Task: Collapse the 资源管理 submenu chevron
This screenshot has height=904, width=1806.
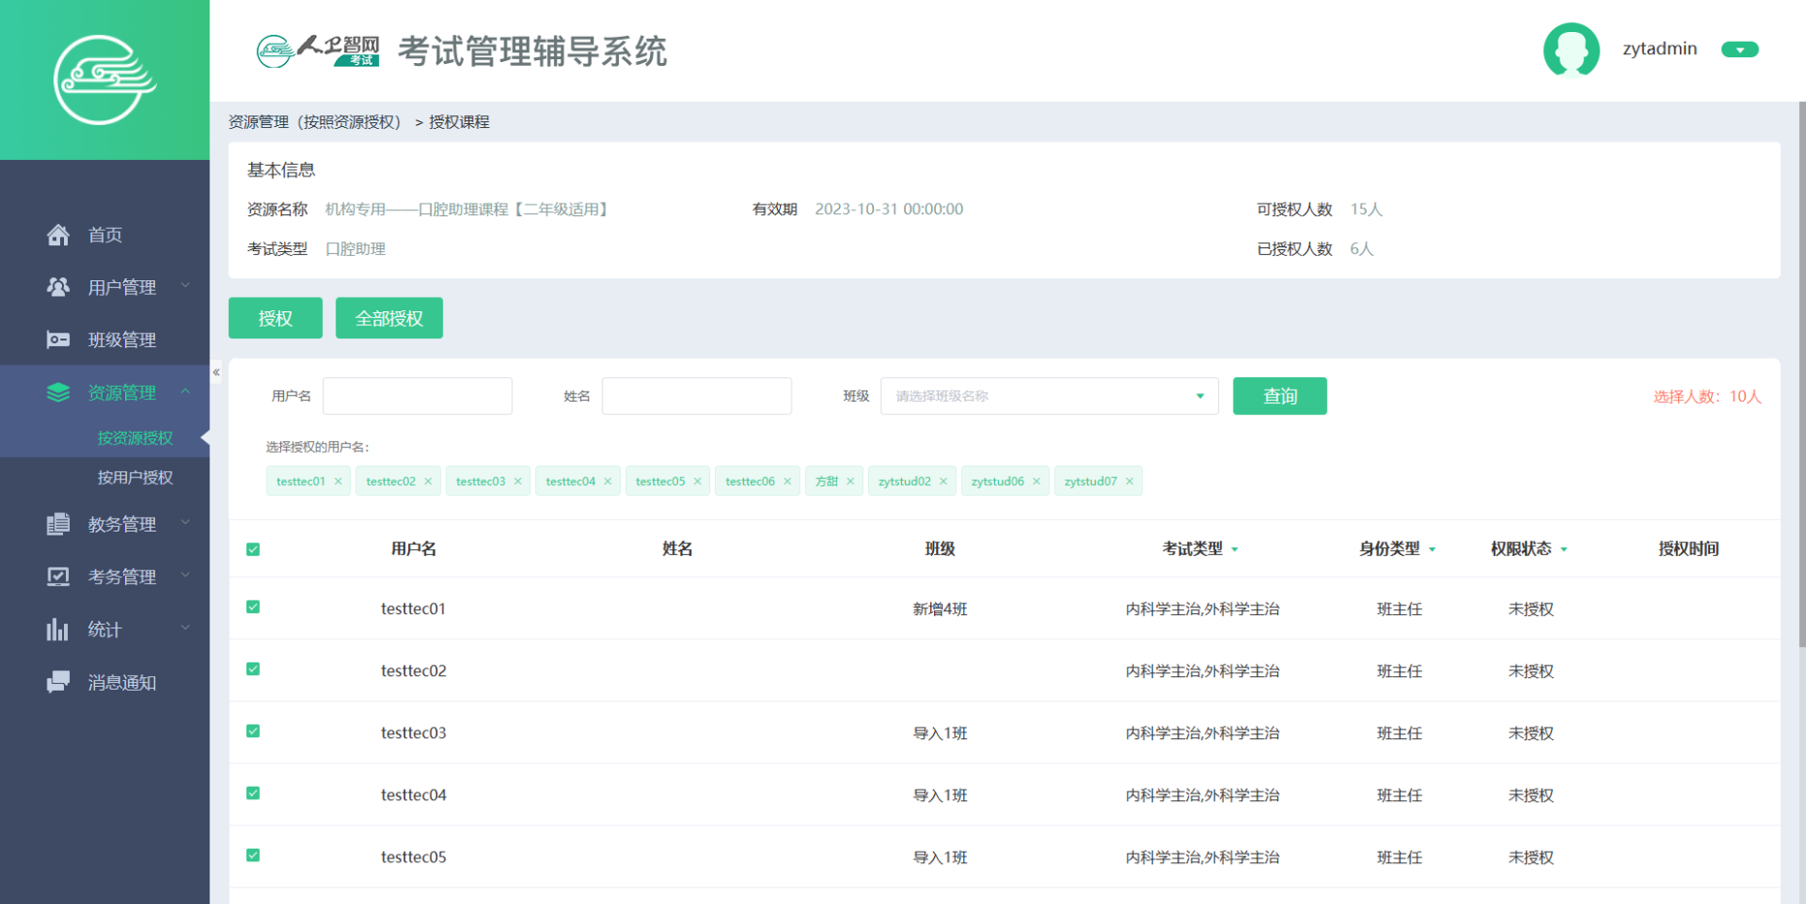Action: (185, 392)
